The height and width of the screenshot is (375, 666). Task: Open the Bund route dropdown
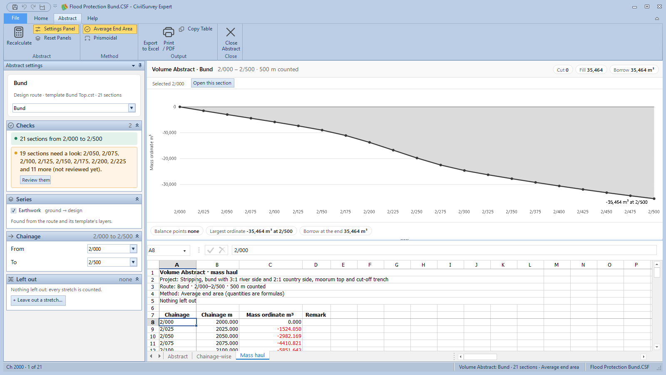pyautogui.click(x=132, y=108)
